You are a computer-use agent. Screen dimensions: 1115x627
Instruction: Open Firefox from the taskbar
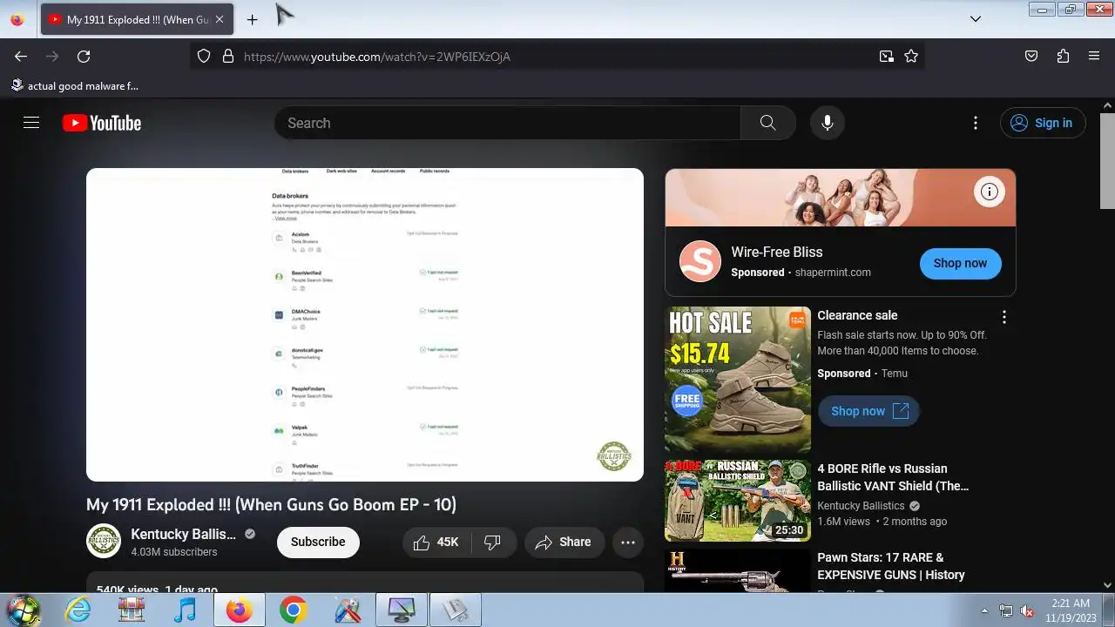point(239,610)
